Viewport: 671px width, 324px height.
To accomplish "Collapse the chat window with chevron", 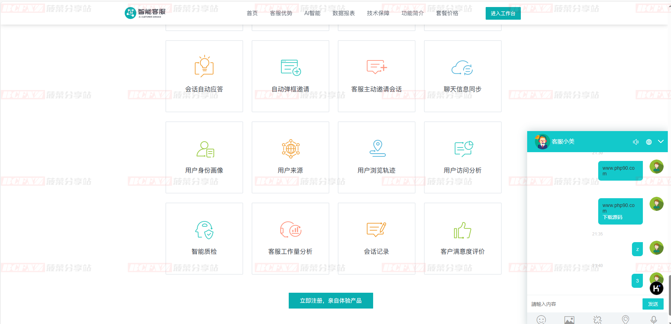I will tap(661, 142).
